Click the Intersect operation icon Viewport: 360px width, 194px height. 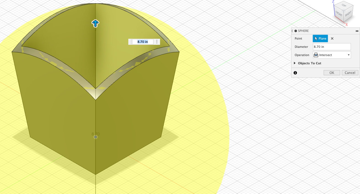tap(316, 55)
